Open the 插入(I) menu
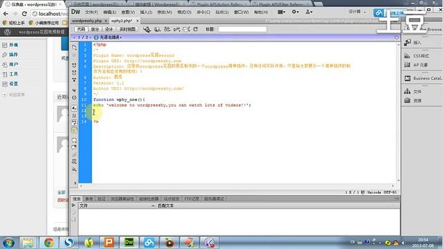 coord(146,12)
